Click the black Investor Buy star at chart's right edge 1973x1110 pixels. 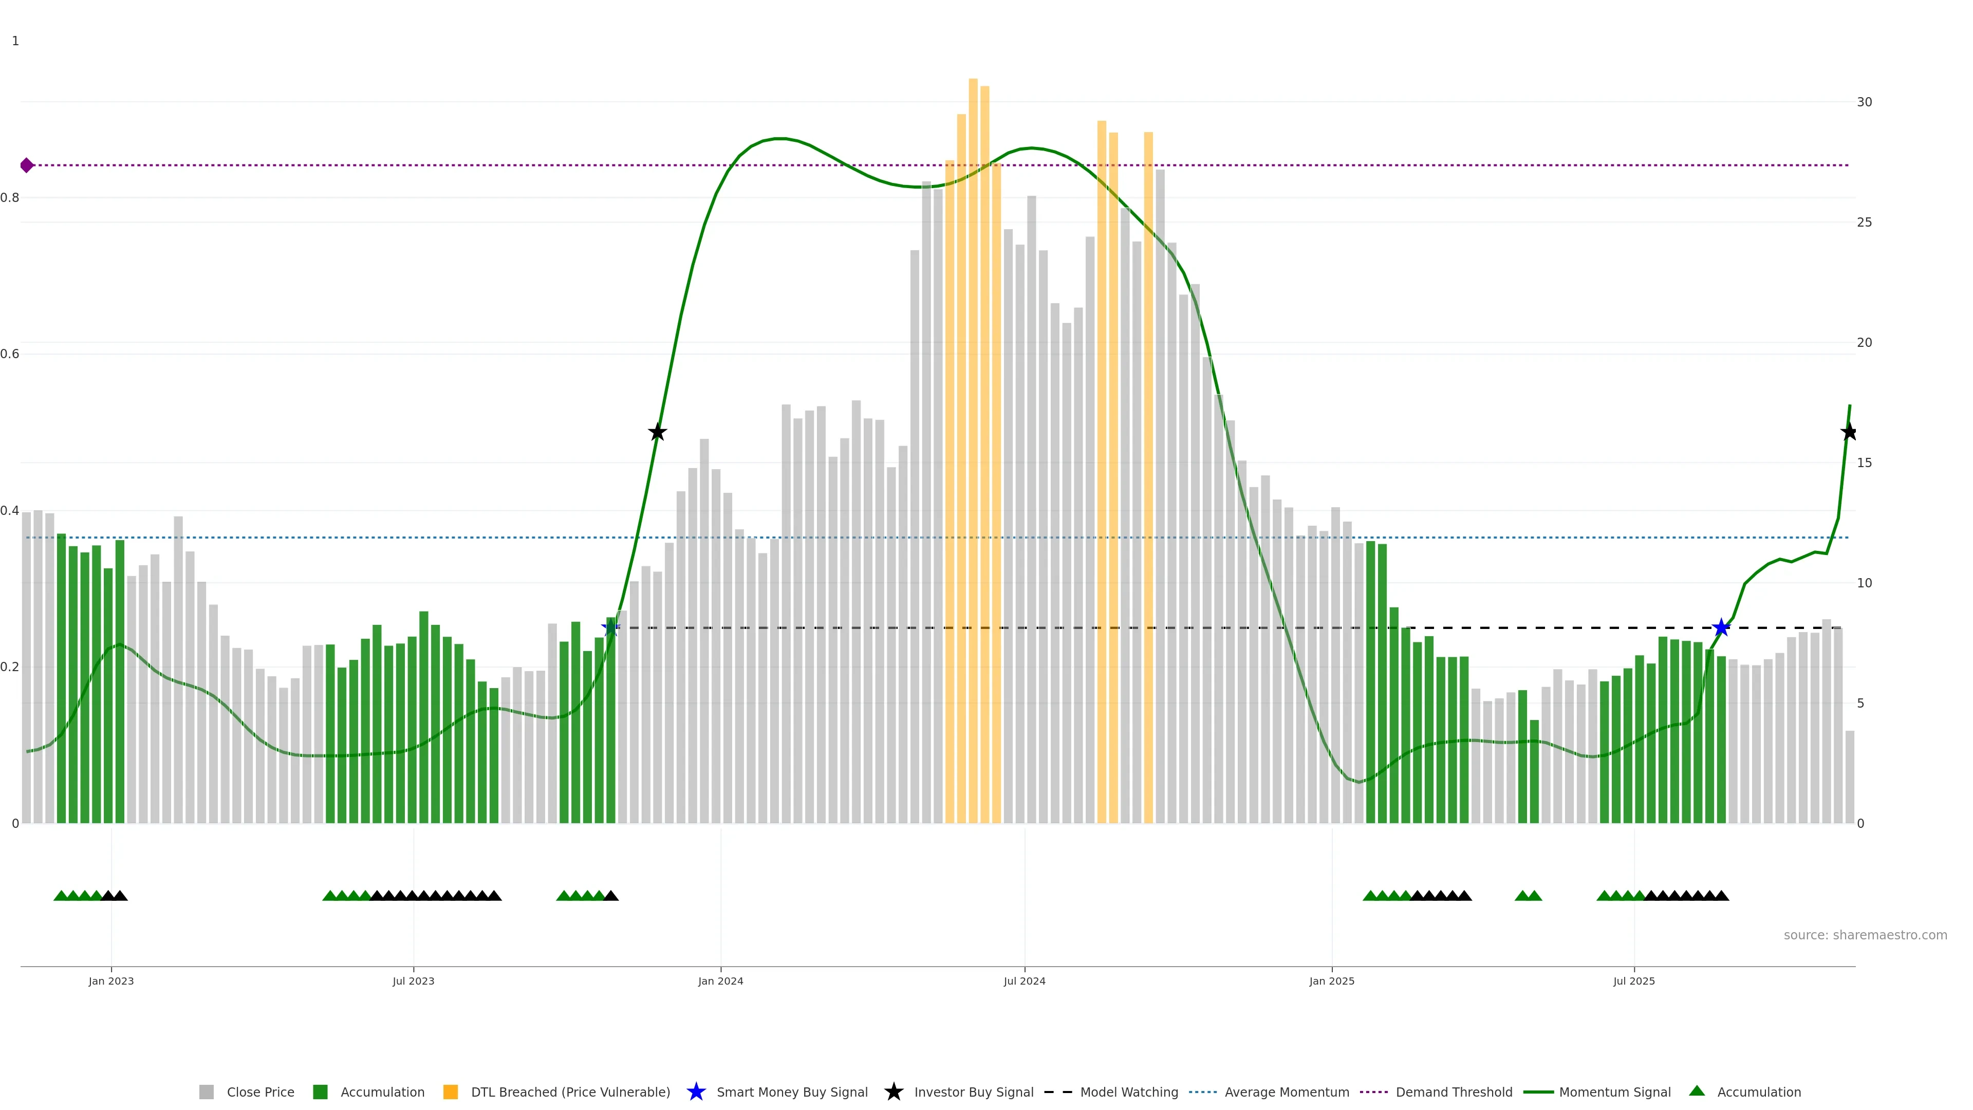pyautogui.click(x=1849, y=433)
